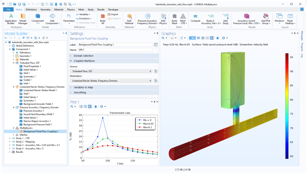Click the lock icon in Graphics toolbar
This screenshot has width=307, height=173.
217,38
